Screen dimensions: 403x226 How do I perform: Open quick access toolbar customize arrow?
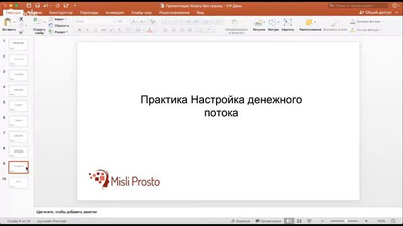pyautogui.click(x=75, y=6)
